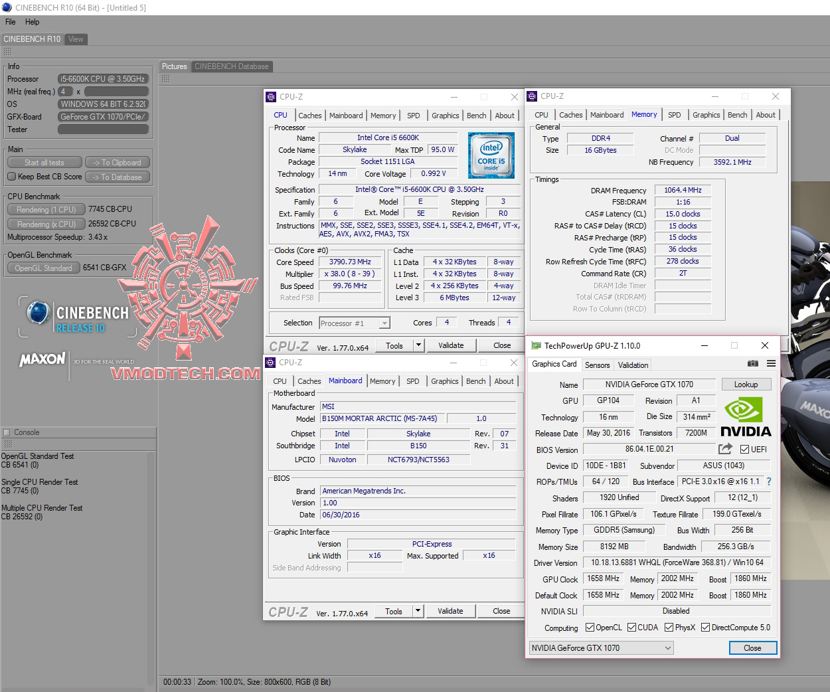Run Rendering (x CPU) benchmark
Screen dimensions: 830x692
click(x=46, y=224)
